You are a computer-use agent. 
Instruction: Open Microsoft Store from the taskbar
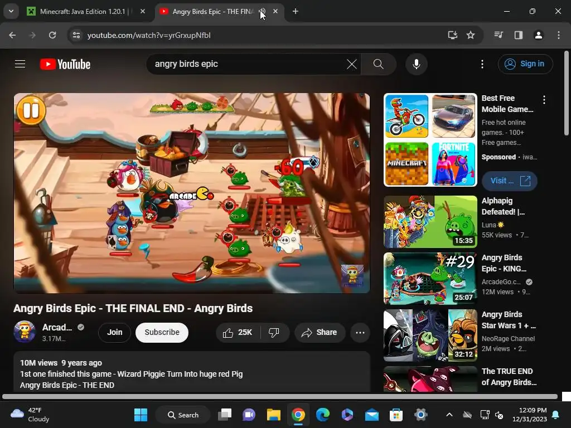point(396,415)
